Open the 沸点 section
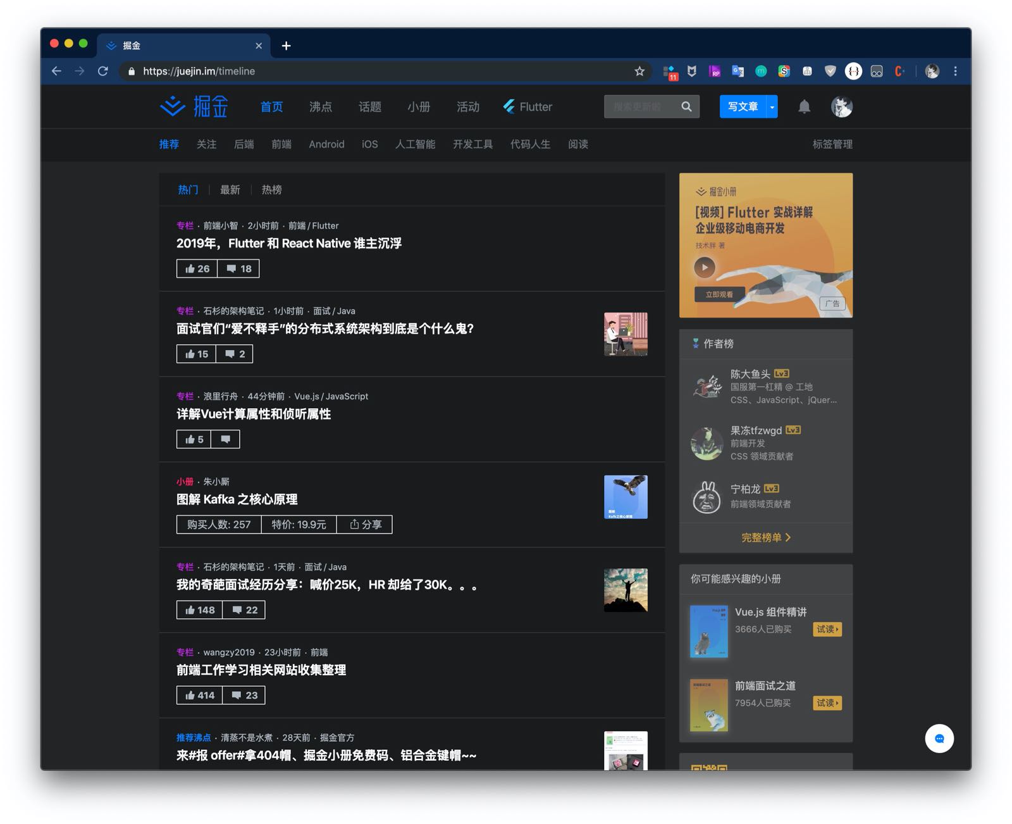 [x=321, y=107]
